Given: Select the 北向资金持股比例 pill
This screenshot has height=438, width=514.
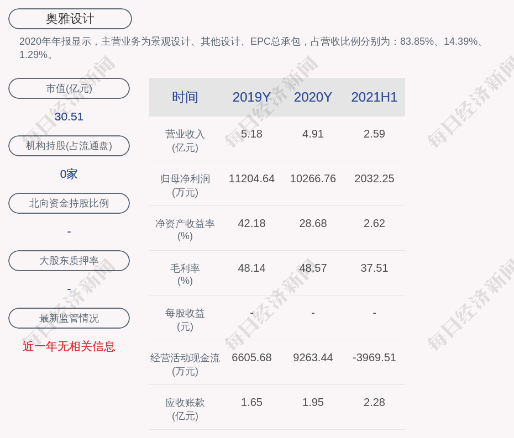Looking at the screenshot, I should point(69,203).
